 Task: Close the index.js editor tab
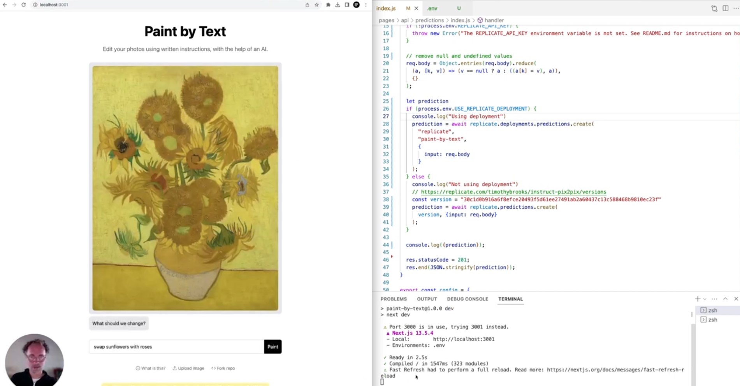pos(416,8)
